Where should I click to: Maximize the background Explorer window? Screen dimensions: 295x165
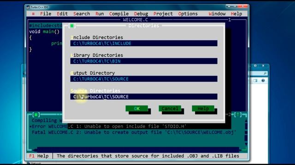(x=255, y=66)
